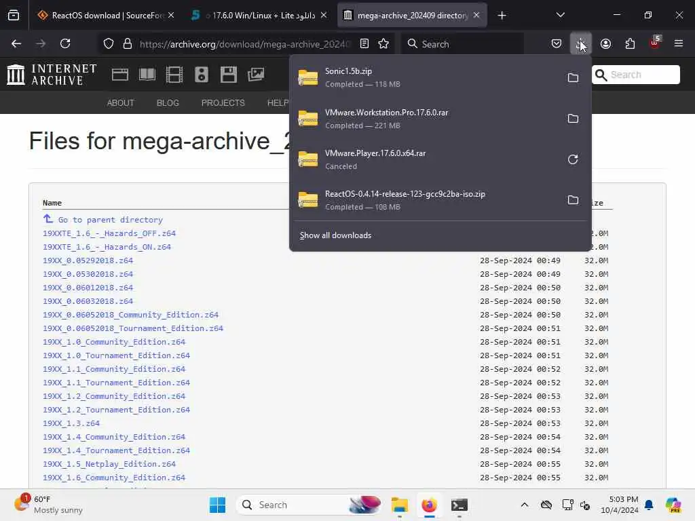Open weather widget 60°F Mostly sunny
The height and width of the screenshot is (521, 695).
tap(49, 505)
